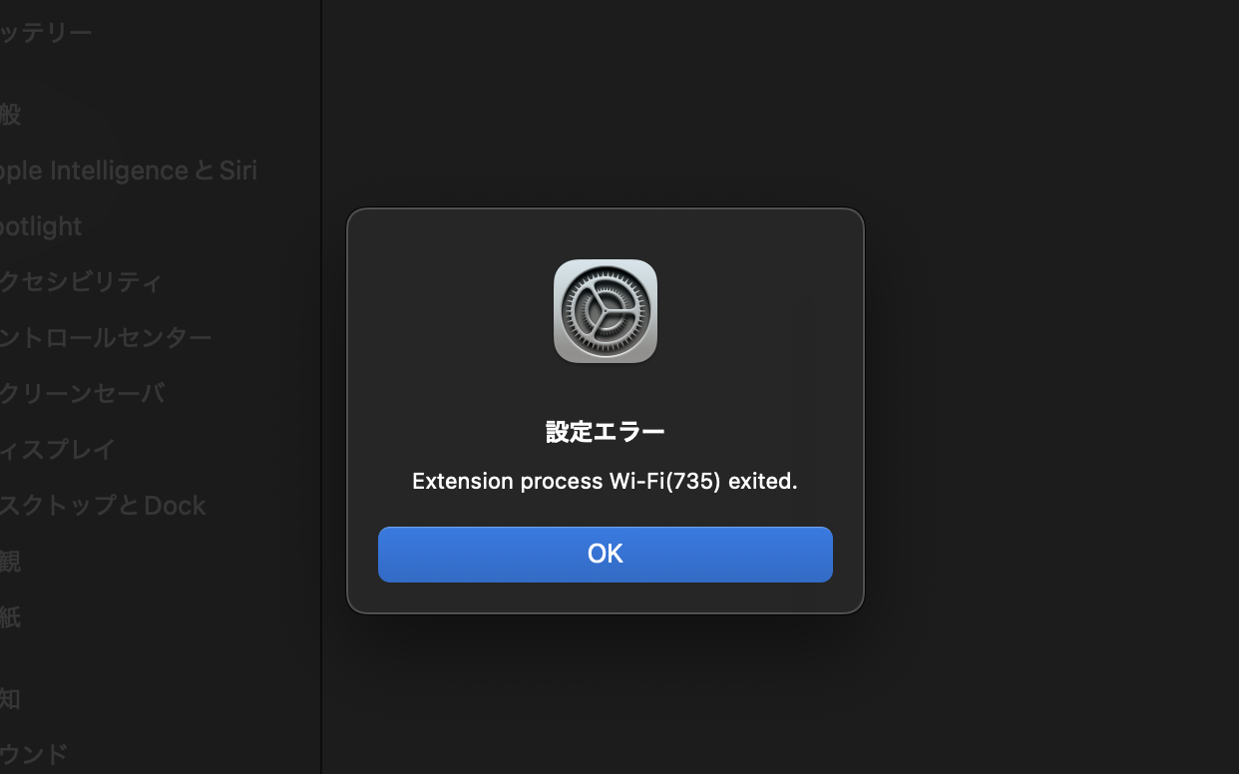1239x774 pixels.
Task: Select the 設定エラー dialog title text
Action: [x=606, y=432]
